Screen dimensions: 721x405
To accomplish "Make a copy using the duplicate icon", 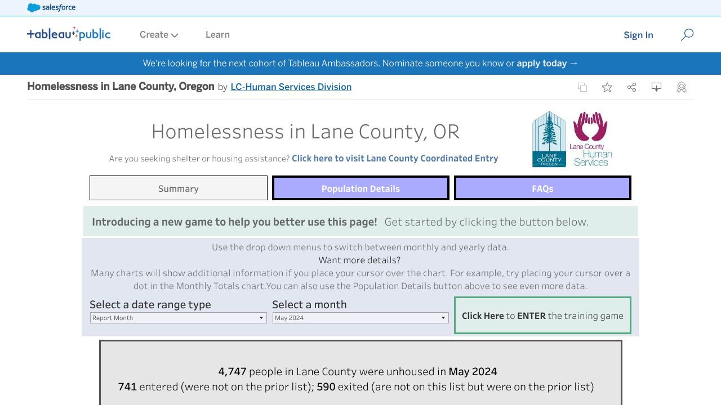I will point(582,87).
